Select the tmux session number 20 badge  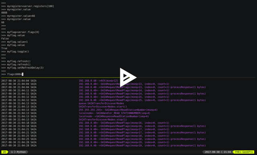point(4,152)
